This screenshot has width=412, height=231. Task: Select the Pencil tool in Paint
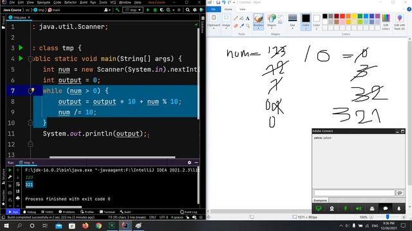point(236,19)
